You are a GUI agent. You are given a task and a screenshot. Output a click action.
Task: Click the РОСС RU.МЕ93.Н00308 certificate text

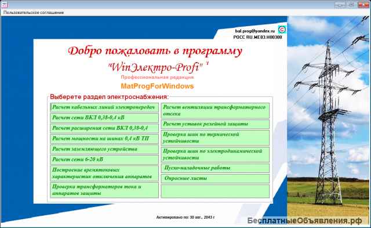tap(257, 37)
